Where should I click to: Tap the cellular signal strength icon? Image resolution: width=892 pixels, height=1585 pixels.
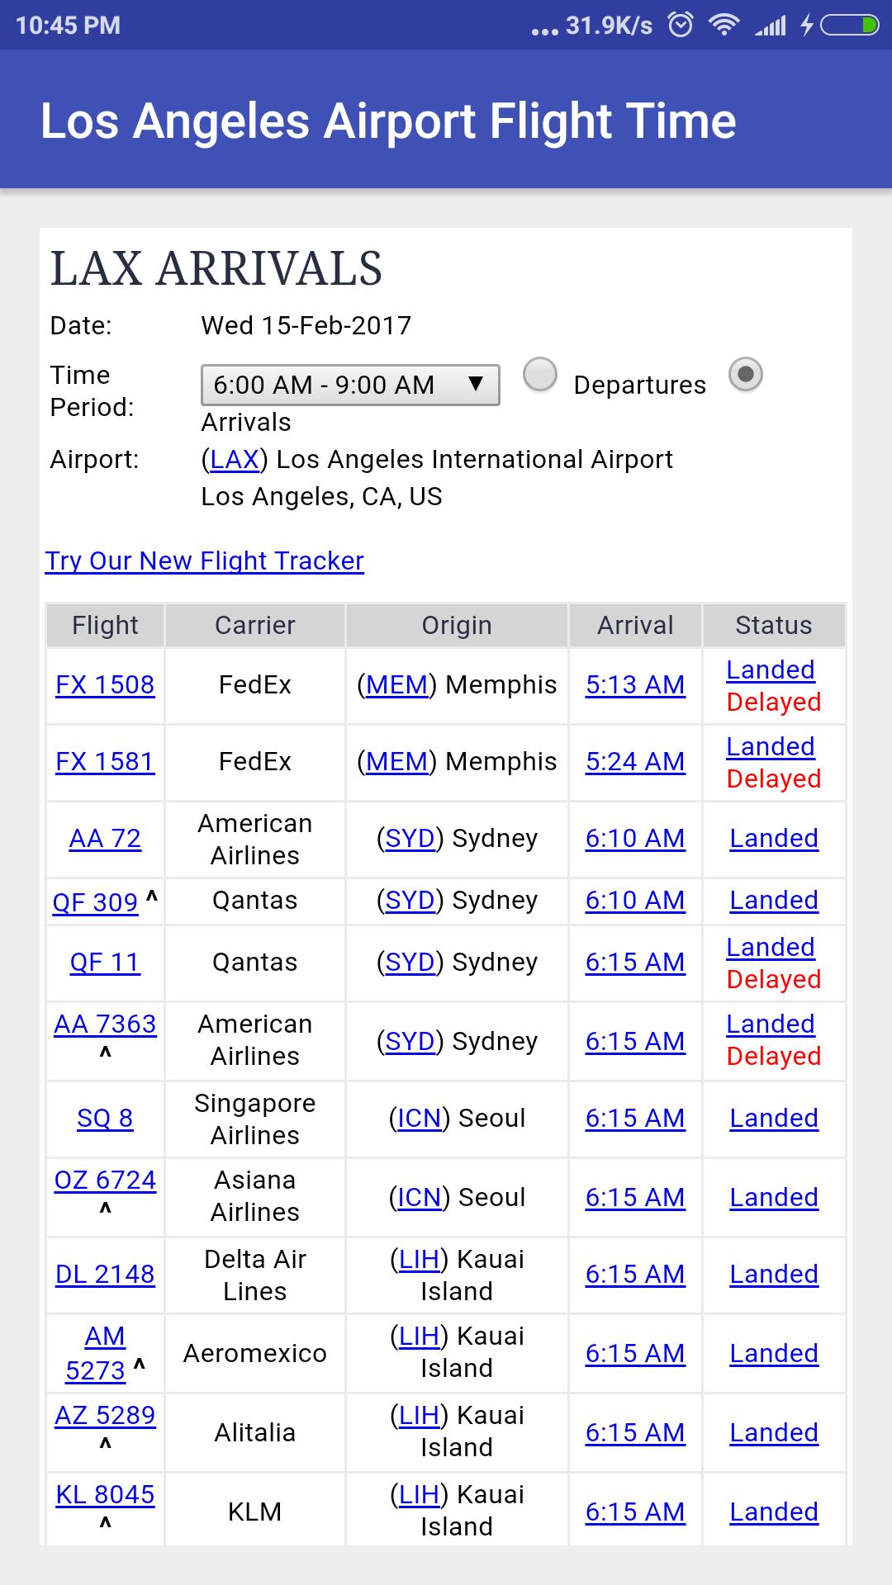771,26
